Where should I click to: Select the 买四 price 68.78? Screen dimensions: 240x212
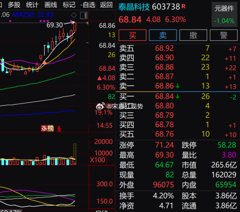[165, 125]
